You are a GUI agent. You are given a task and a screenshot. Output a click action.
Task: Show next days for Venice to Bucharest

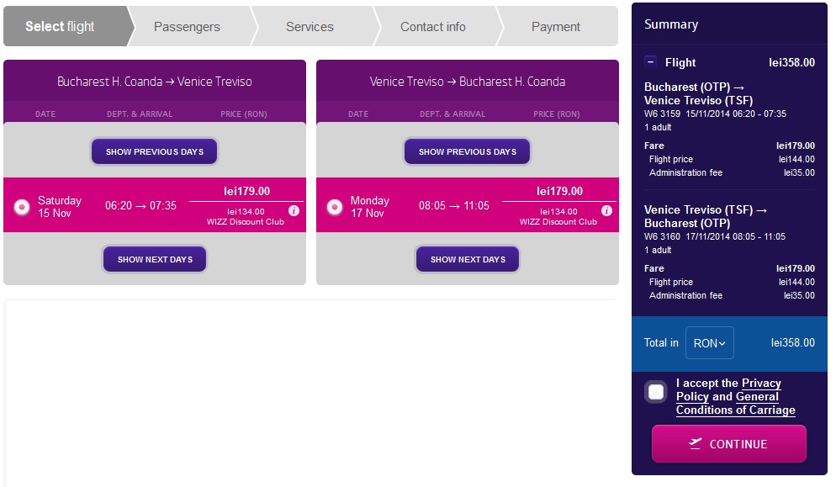[468, 259]
